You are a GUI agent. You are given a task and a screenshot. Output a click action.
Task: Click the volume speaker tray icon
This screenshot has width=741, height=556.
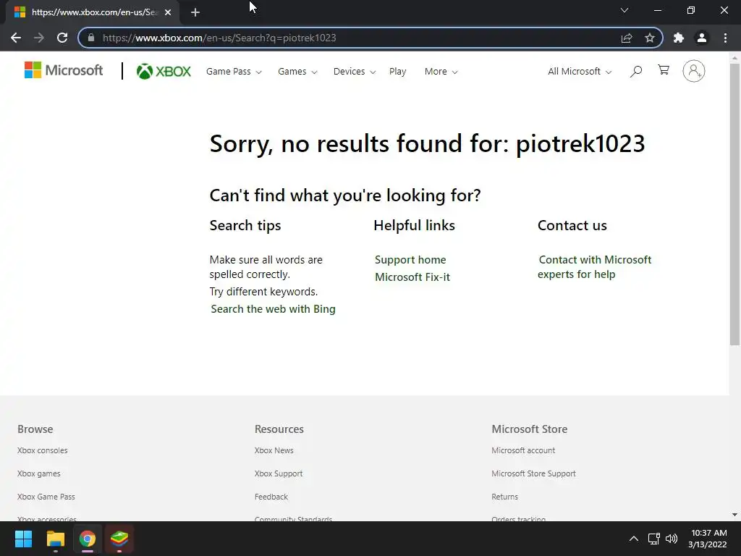coord(672,539)
